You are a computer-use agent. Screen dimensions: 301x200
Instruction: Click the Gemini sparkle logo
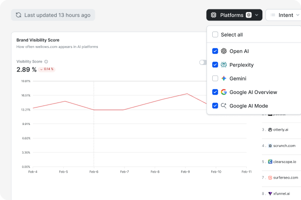coord(224,78)
